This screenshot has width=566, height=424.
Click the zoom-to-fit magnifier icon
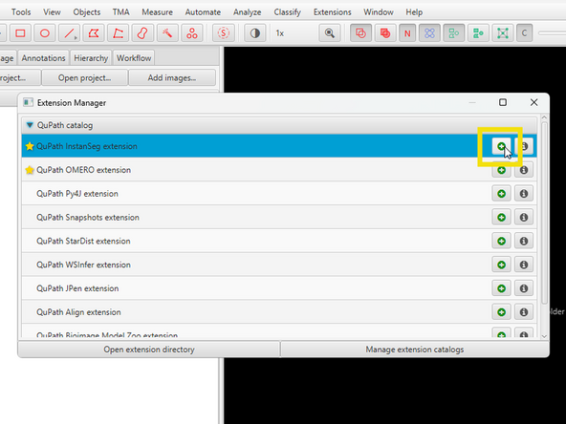click(x=330, y=33)
